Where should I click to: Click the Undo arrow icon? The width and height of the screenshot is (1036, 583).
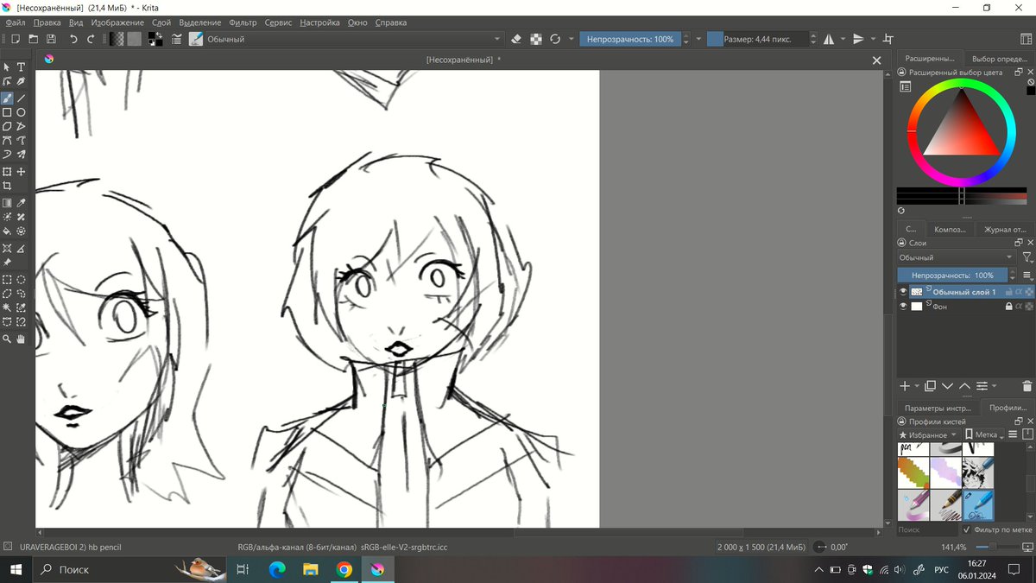coord(73,39)
